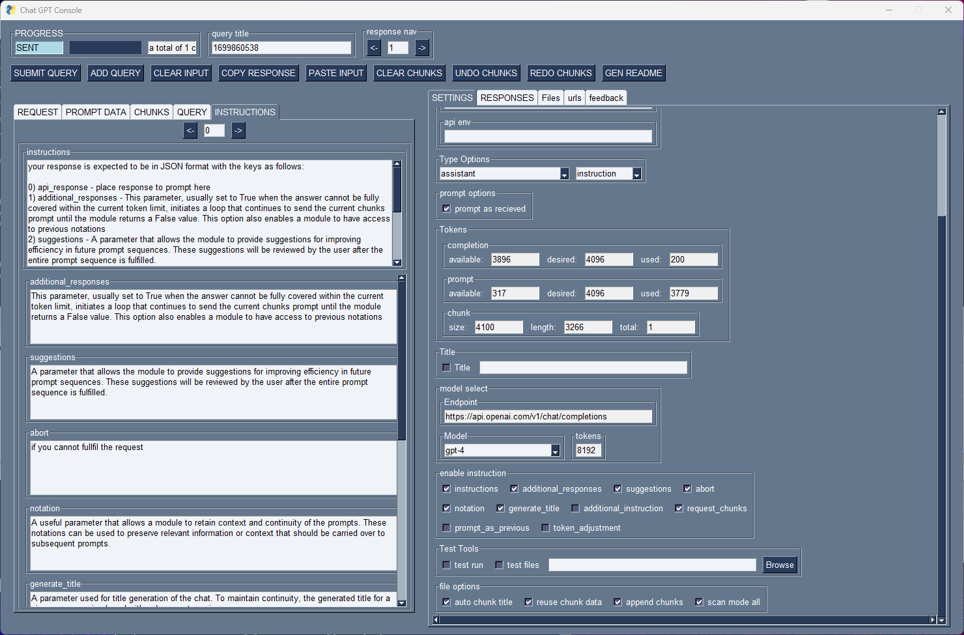Click the Chat GPT Console app icon
This screenshot has height=635, width=964.
coord(10,10)
